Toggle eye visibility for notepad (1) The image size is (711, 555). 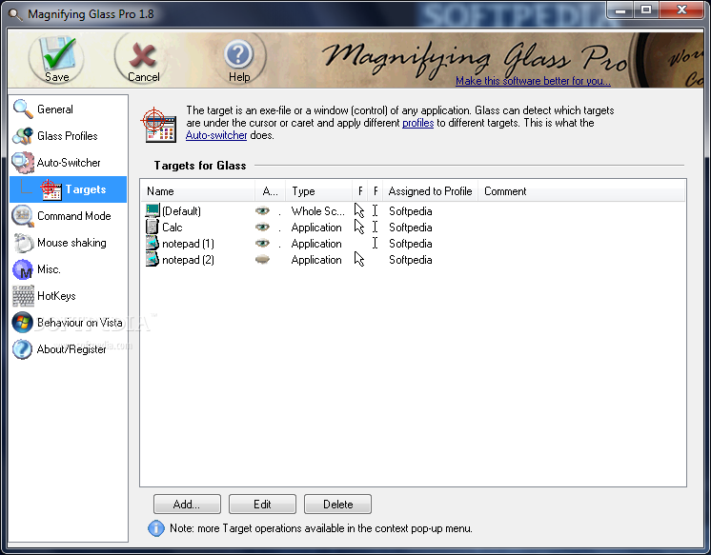pos(262,244)
